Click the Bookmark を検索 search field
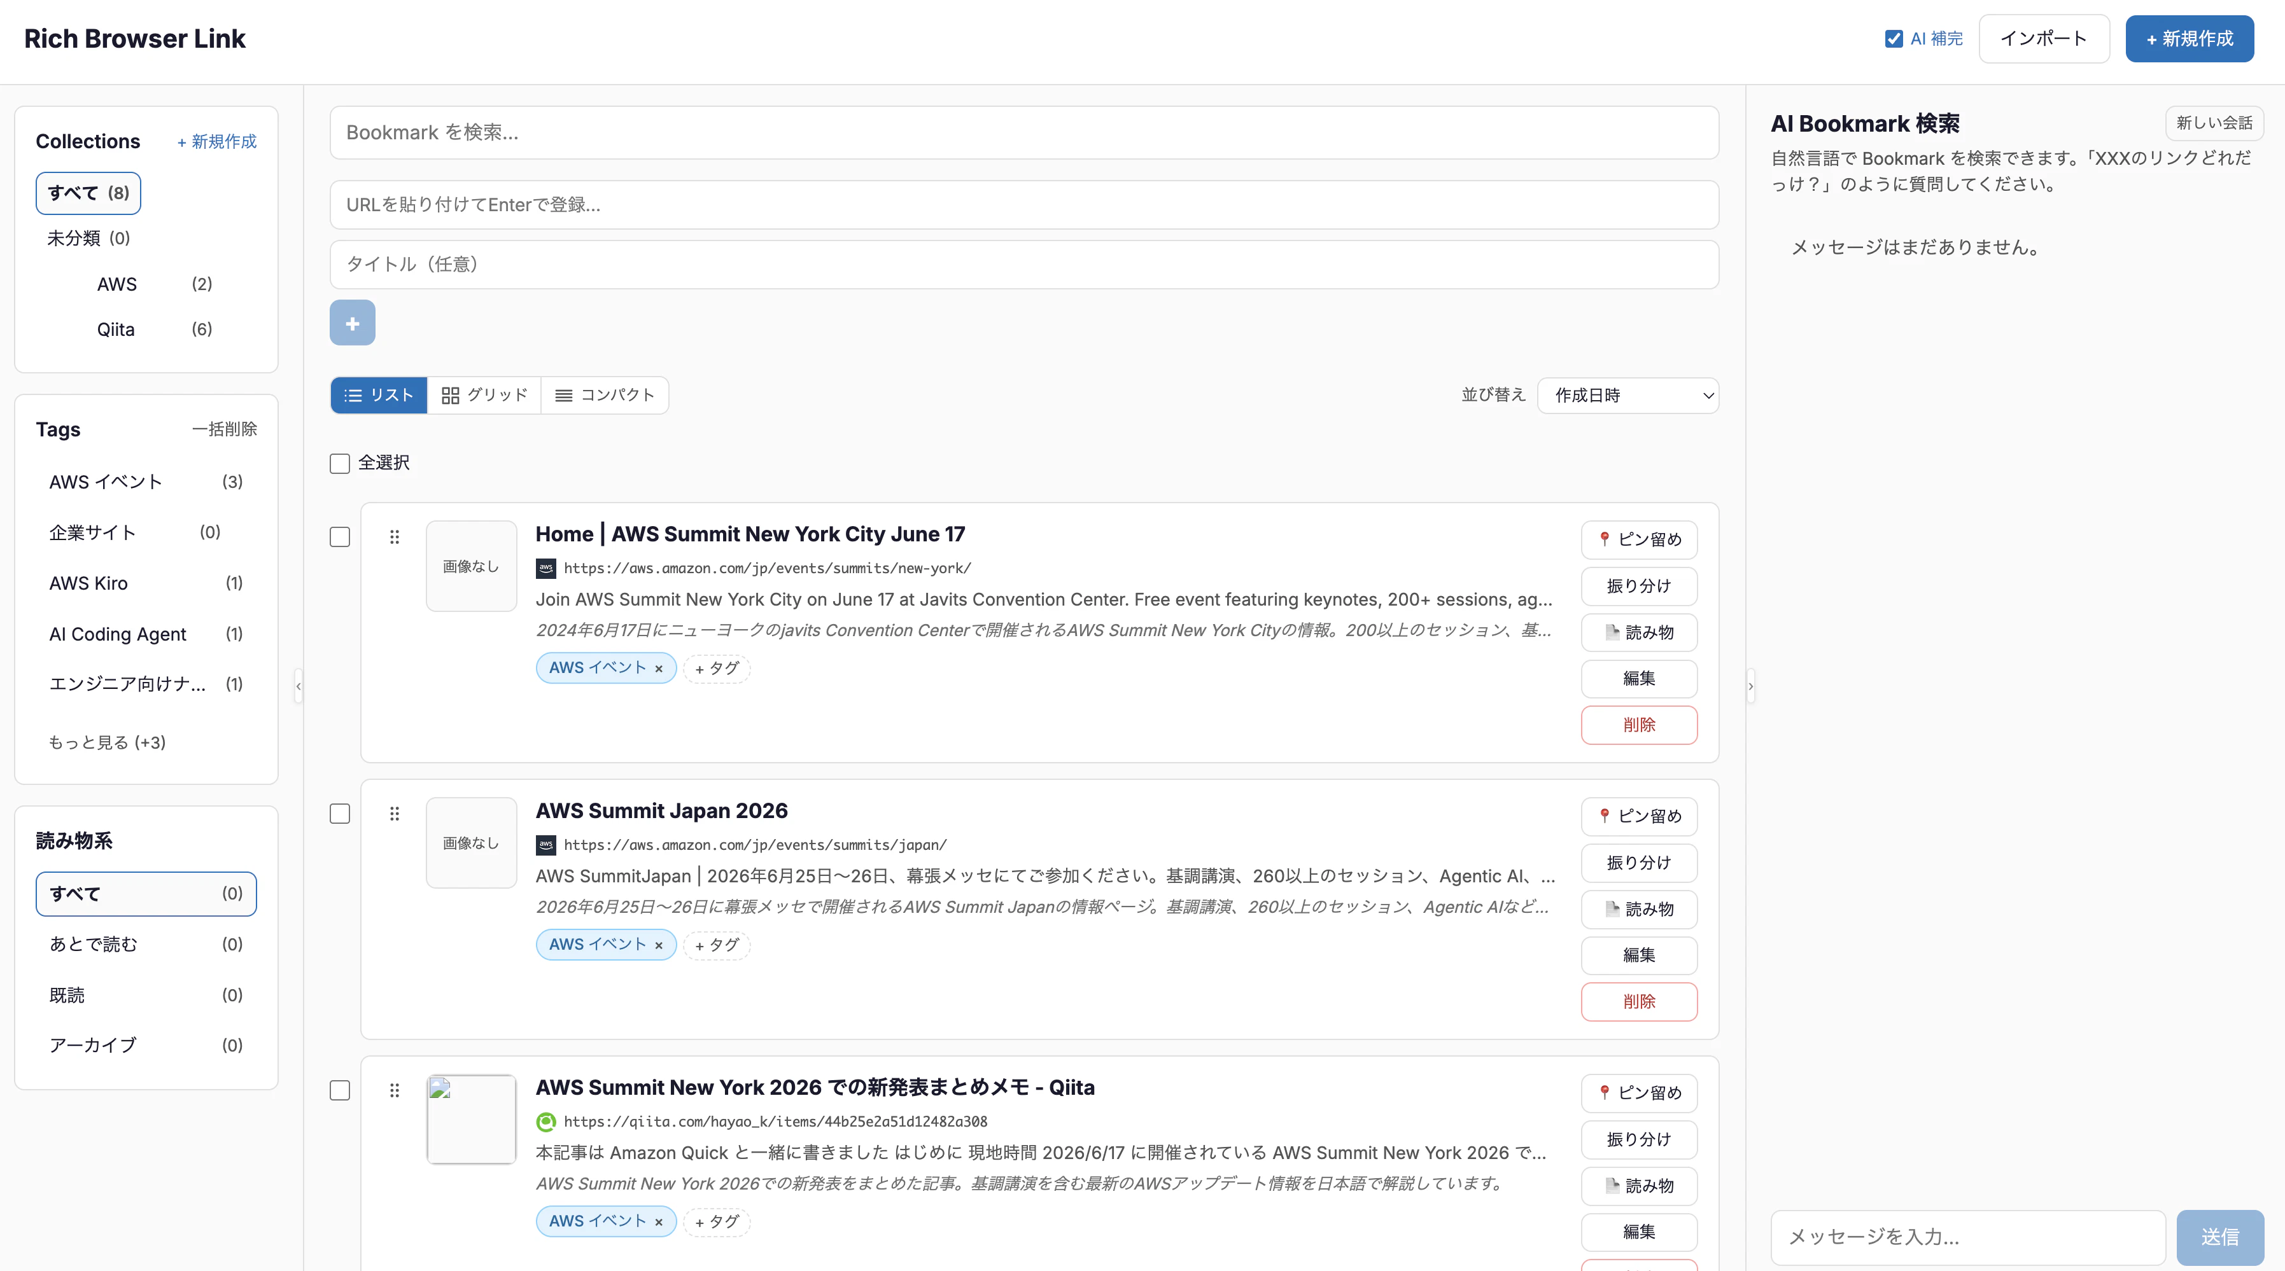The height and width of the screenshot is (1271, 2285). [1025, 133]
